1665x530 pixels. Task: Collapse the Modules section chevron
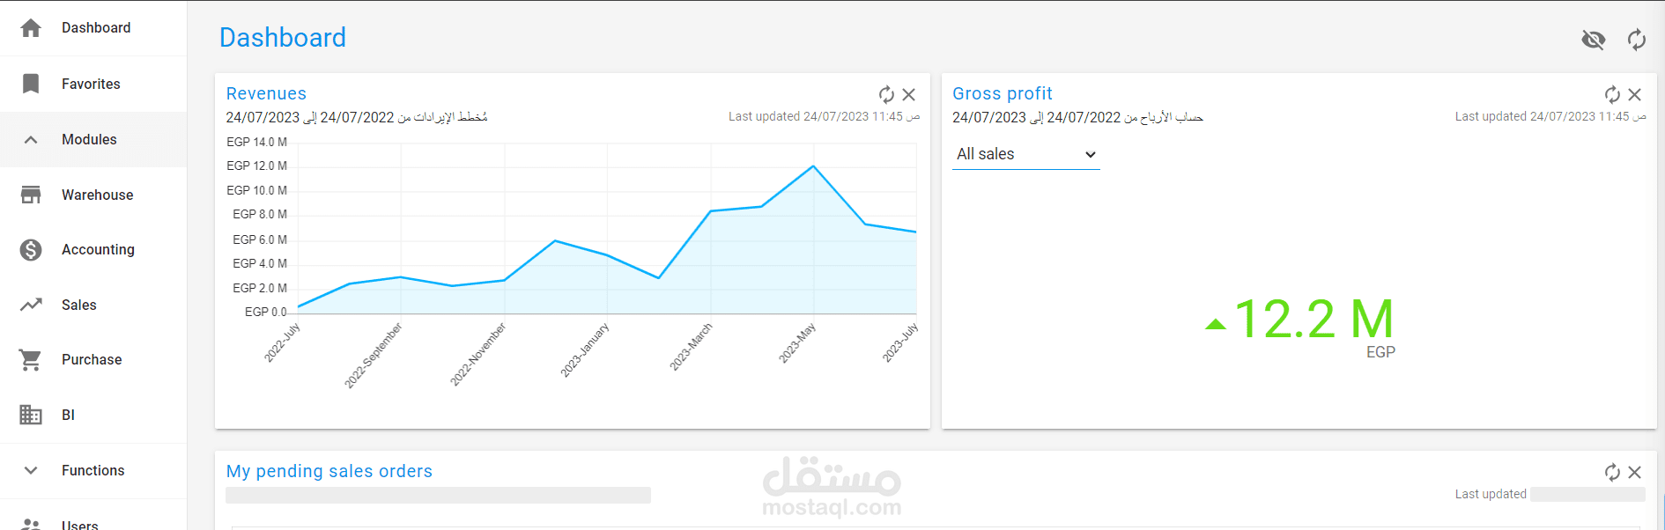[x=31, y=139]
